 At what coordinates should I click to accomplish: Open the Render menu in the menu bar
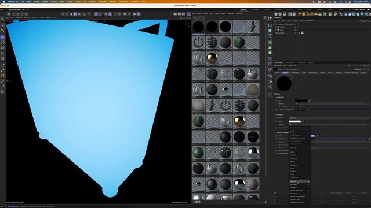coord(112,2)
